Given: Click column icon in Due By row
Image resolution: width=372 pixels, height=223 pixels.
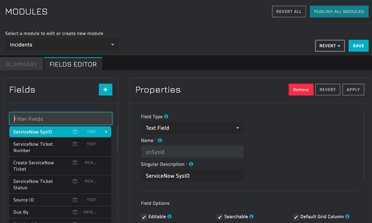Looking at the screenshot, I should pyautogui.click(x=75, y=212).
